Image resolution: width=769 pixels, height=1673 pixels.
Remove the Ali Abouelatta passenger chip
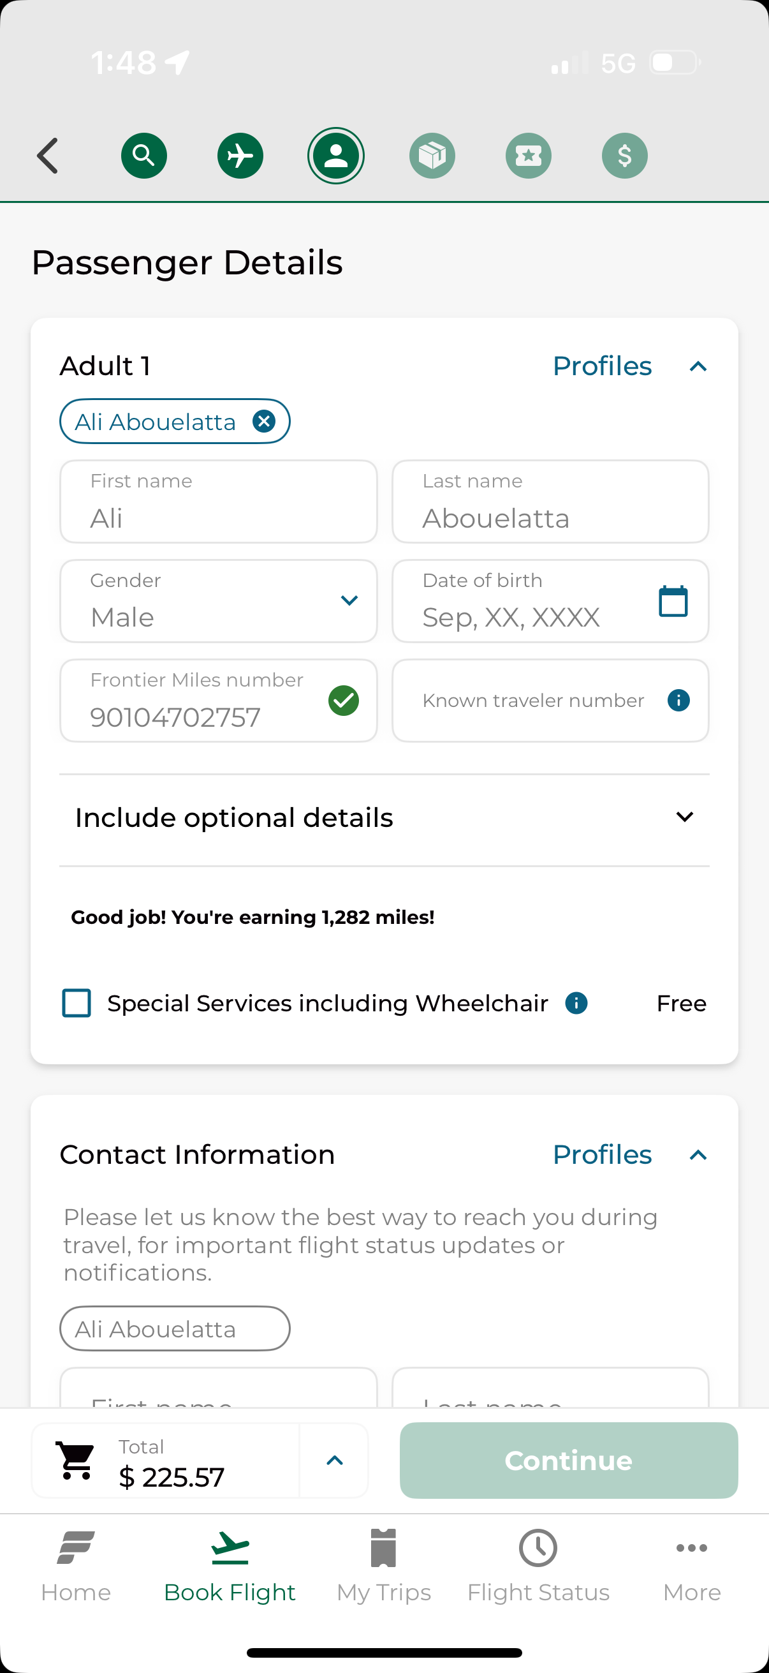pos(264,421)
